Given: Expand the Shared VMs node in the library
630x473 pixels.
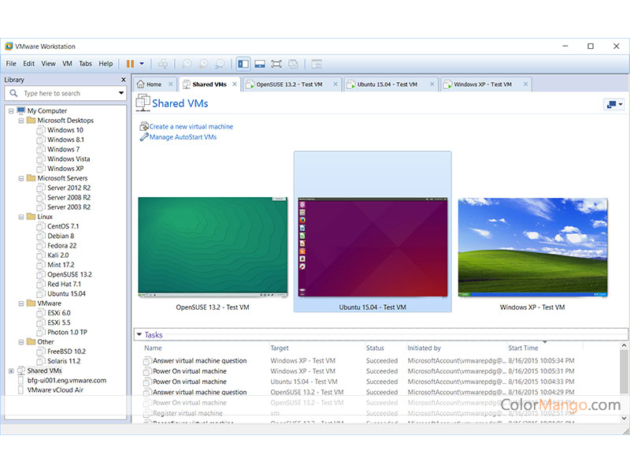Looking at the screenshot, I should point(11,371).
